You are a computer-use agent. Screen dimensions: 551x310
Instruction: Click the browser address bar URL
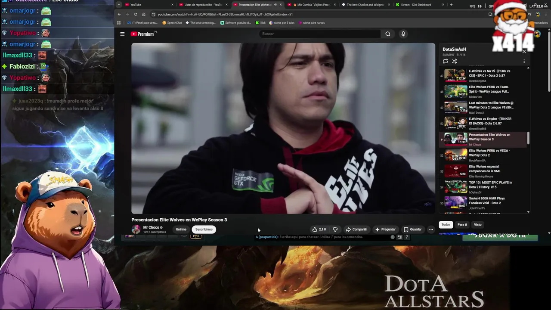pos(225,14)
